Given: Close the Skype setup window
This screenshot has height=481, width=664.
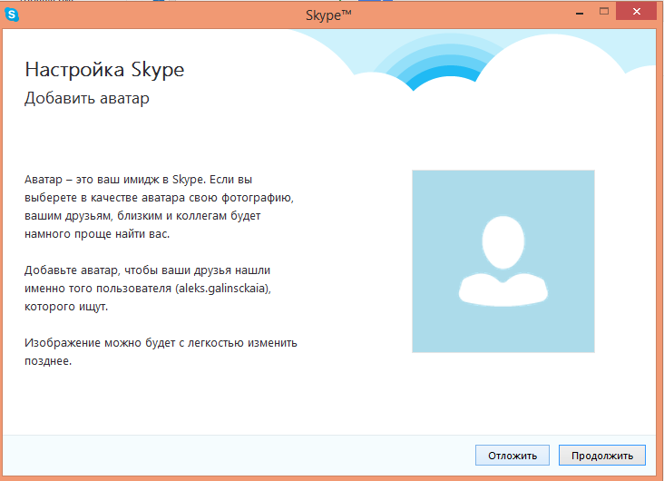Looking at the screenshot, I should pyautogui.click(x=637, y=12).
